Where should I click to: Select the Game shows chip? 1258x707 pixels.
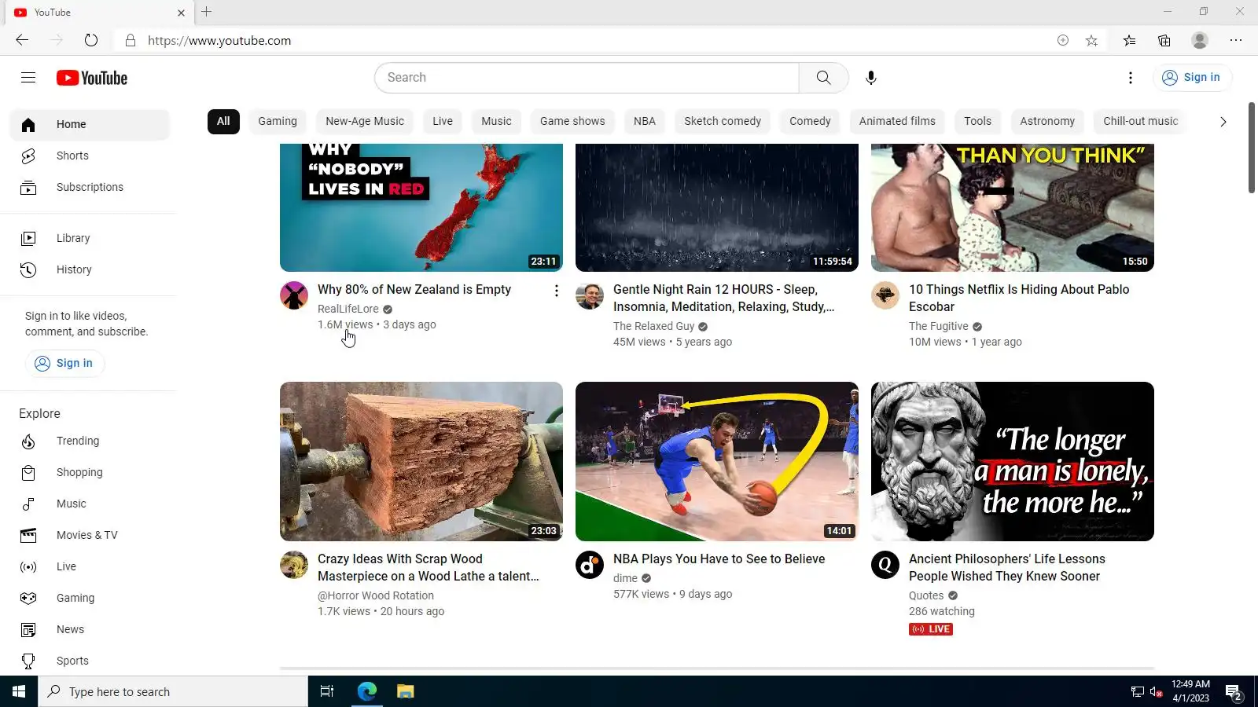pyautogui.click(x=572, y=121)
